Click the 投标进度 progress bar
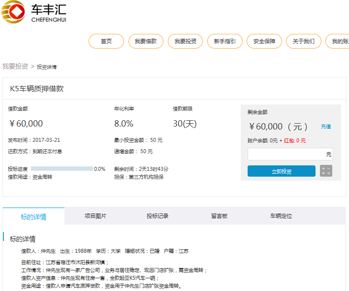 tap(62, 169)
